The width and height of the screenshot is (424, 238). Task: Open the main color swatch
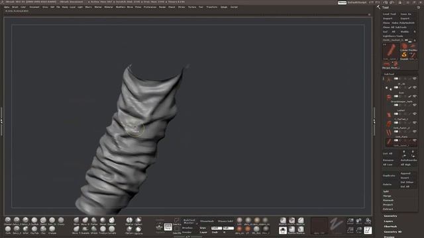pos(319,225)
